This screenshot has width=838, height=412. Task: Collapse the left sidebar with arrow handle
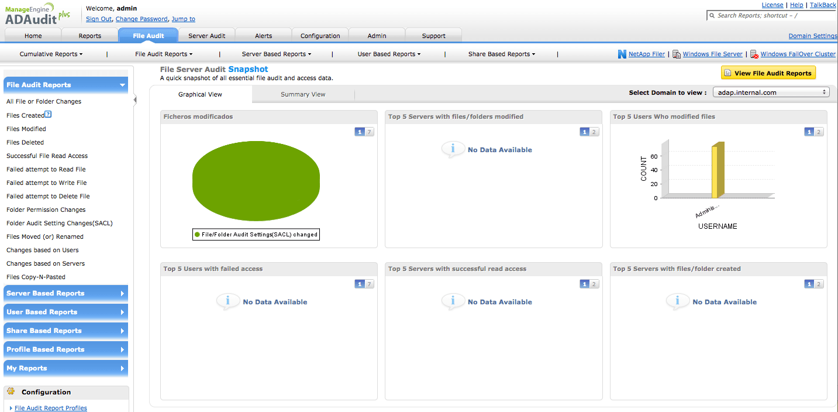(135, 100)
